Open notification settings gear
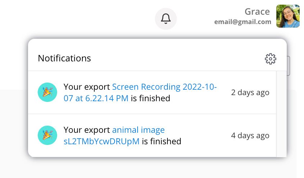304x178 pixels. [x=270, y=59]
